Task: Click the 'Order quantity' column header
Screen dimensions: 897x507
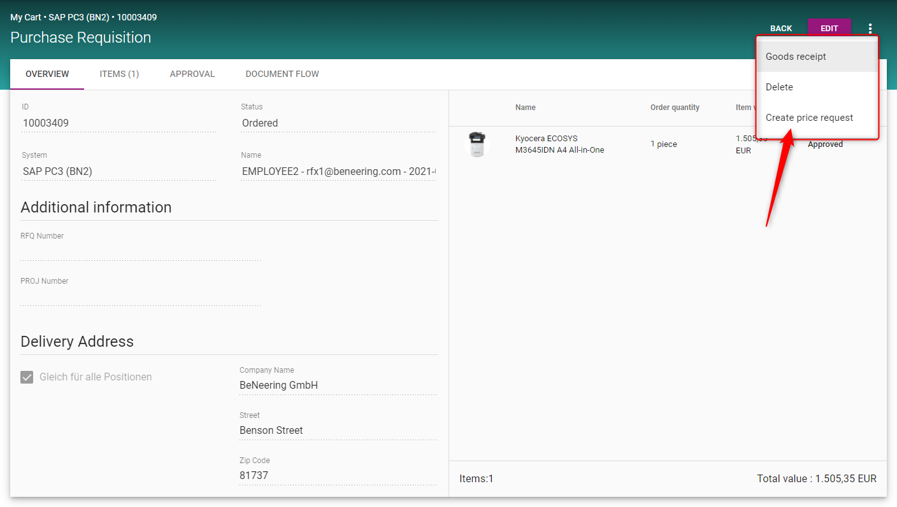Action: tap(675, 108)
